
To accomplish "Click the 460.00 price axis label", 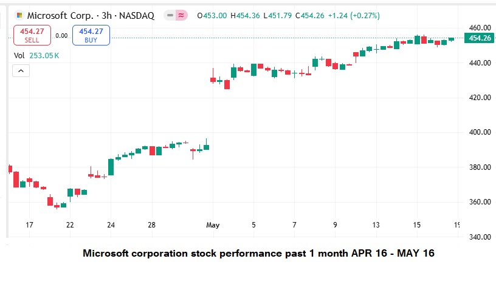I will pyautogui.click(x=480, y=28).
